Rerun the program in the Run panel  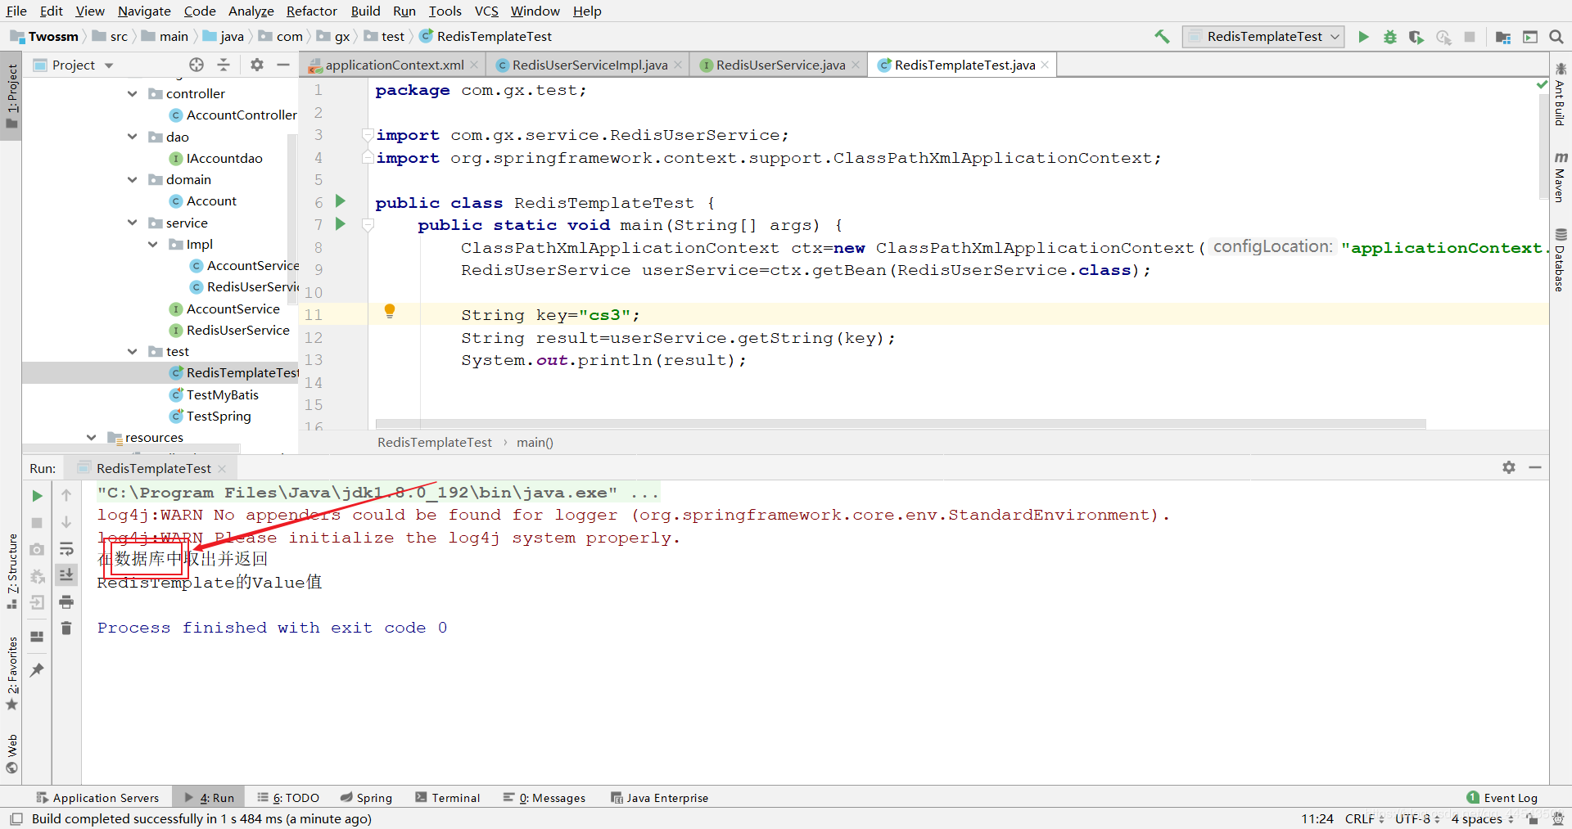coord(37,496)
